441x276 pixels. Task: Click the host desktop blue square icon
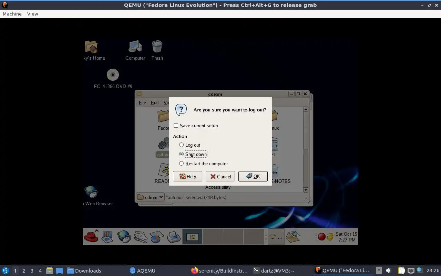[59, 270]
